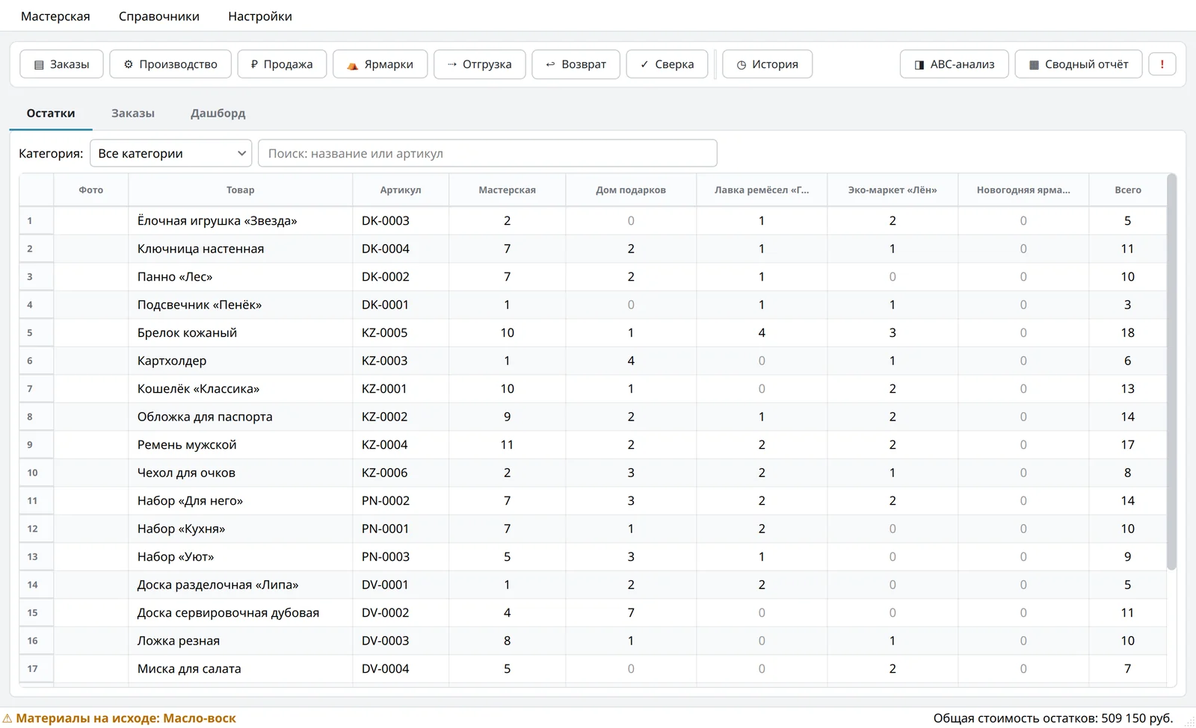Click the Продажа ruble button
The height and width of the screenshot is (728, 1196).
(x=282, y=64)
